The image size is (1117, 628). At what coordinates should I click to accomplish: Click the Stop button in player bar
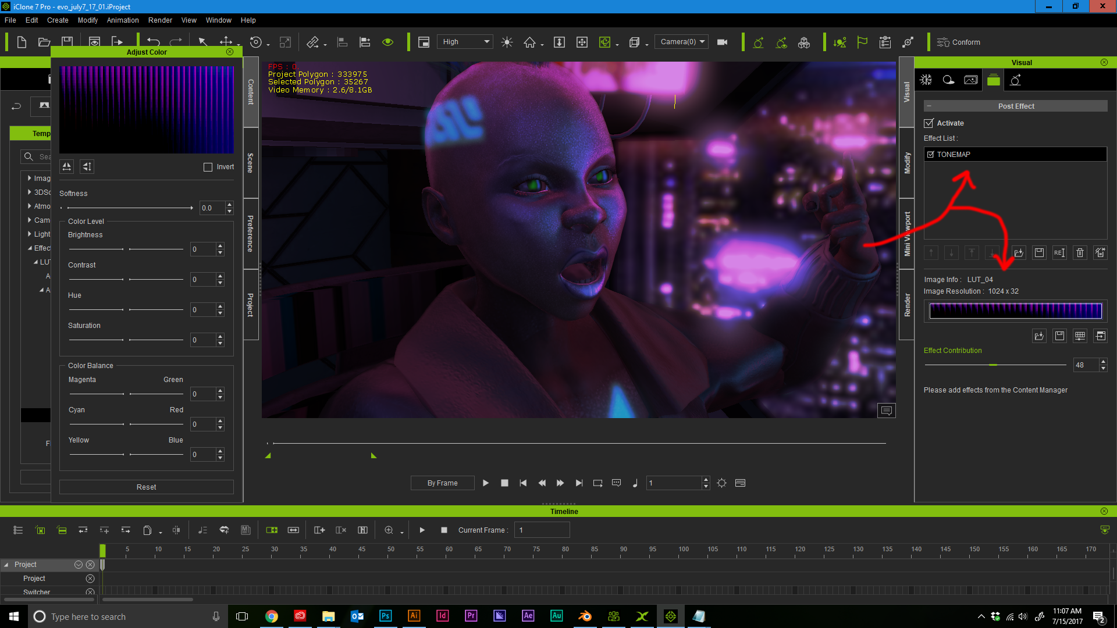click(504, 483)
